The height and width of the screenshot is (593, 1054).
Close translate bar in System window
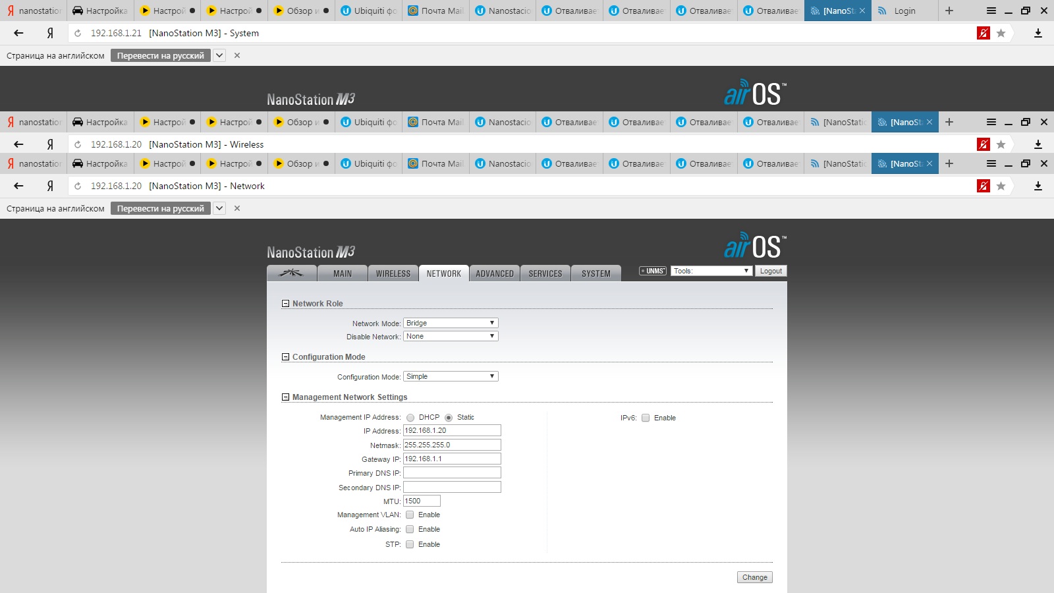237,55
